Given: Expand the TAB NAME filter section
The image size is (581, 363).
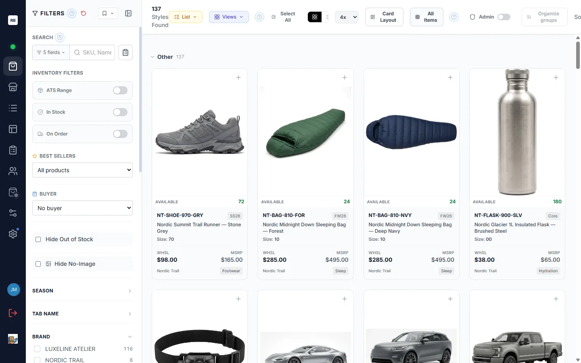Looking at the screenshot, I should [x=82, y=314].
